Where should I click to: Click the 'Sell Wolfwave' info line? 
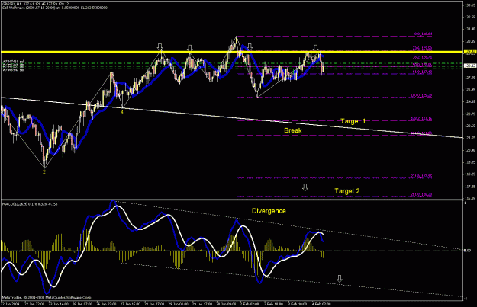[x=55, y=8]
